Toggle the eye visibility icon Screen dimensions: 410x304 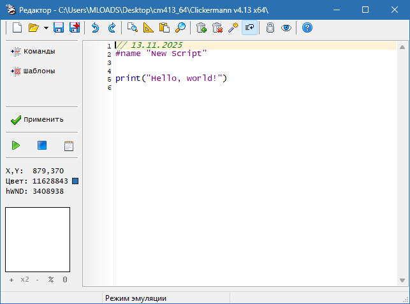[286, 27]
